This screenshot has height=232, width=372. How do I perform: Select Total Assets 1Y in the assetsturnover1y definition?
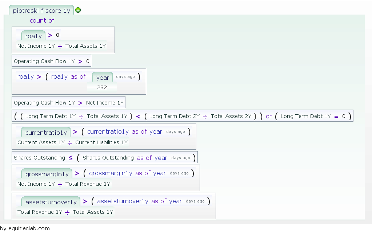[x=93, y=212]
